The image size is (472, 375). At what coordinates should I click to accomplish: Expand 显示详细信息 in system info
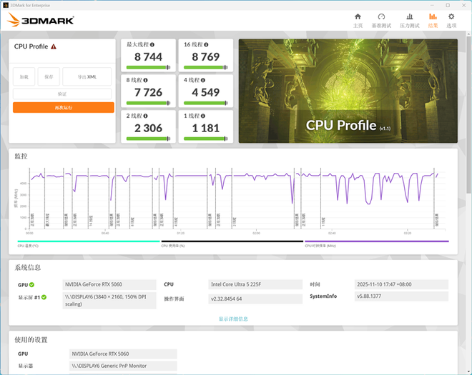click(233, 319)
